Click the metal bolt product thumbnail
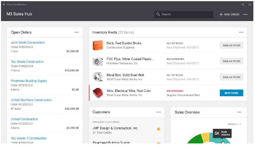This screenshot has height=147, width=255. point(98,77)
